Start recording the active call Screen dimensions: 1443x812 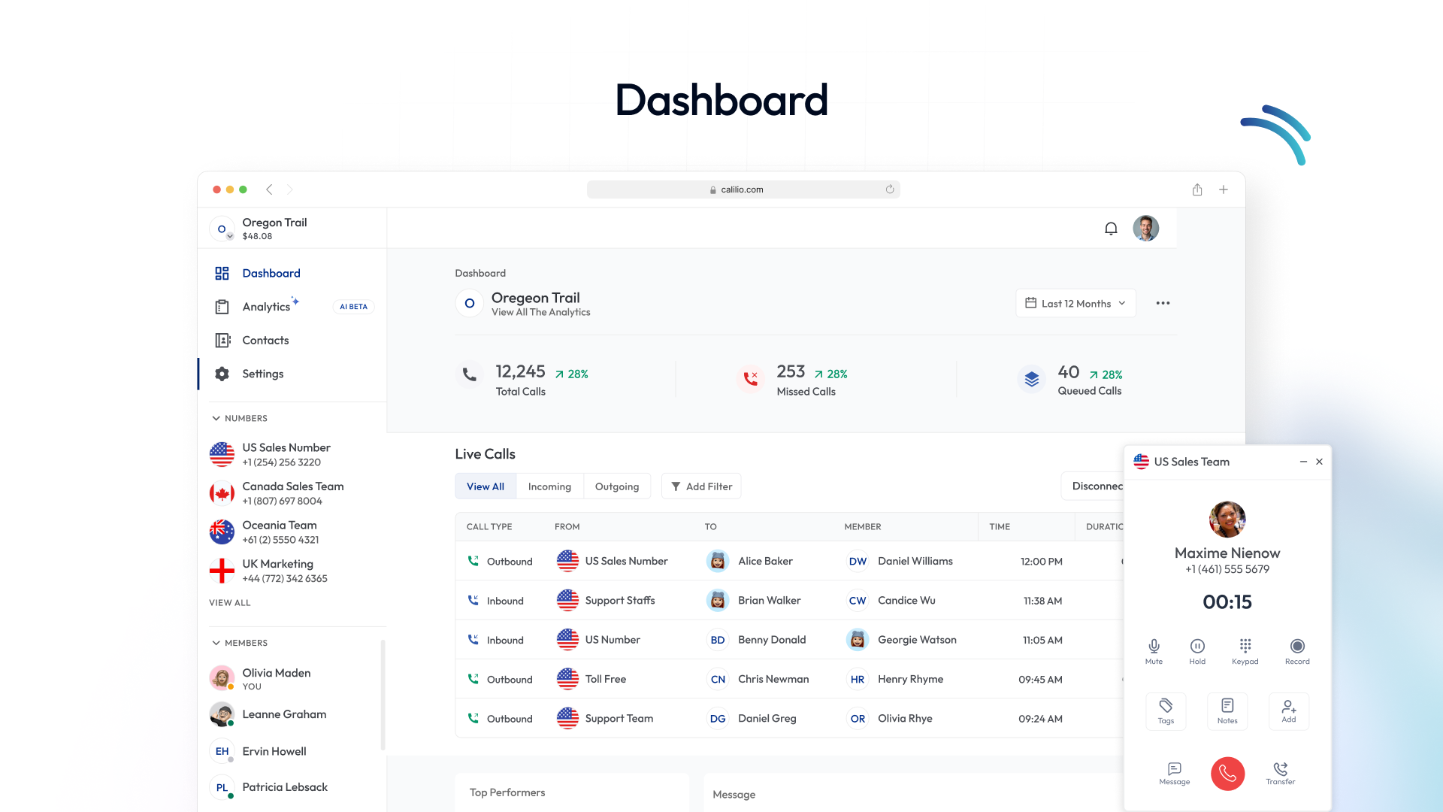point(1297,648)
